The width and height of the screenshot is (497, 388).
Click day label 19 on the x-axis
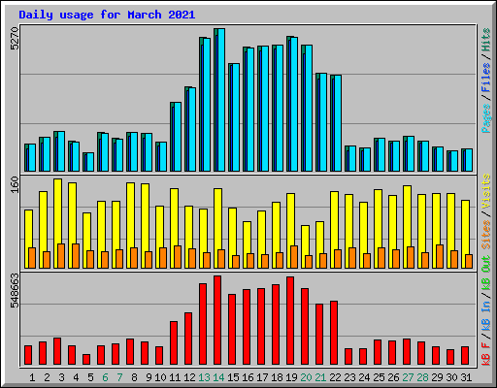click(291, 377)
